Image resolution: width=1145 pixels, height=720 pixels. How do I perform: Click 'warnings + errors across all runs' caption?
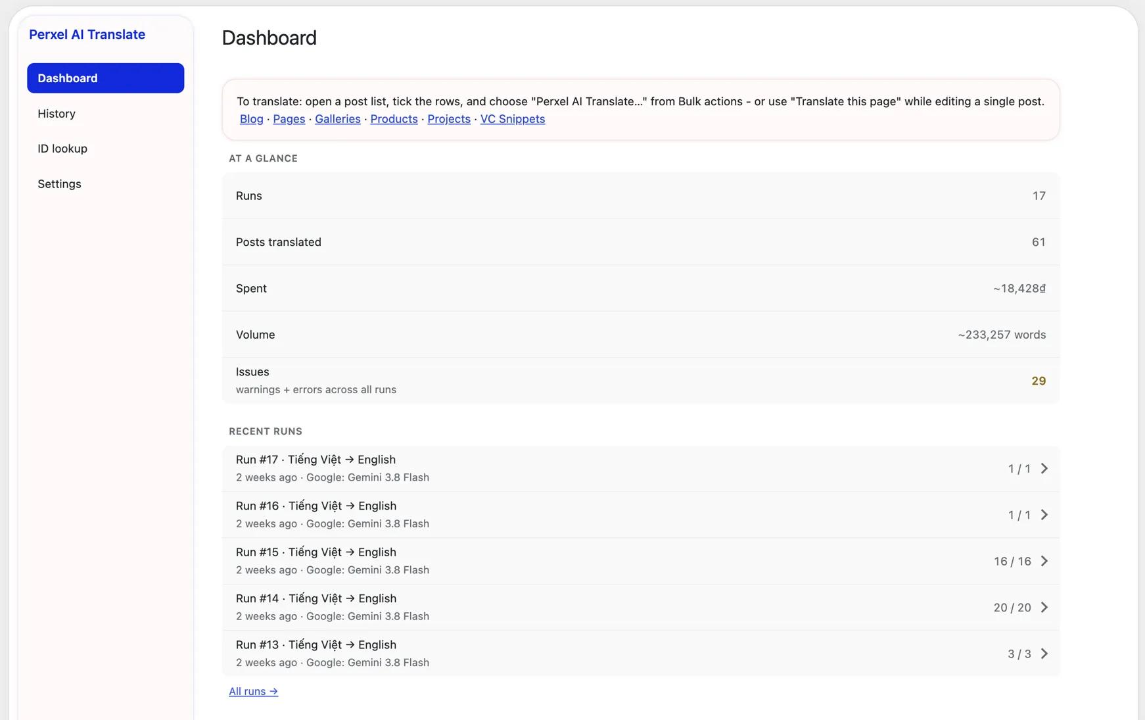point(316,390)
